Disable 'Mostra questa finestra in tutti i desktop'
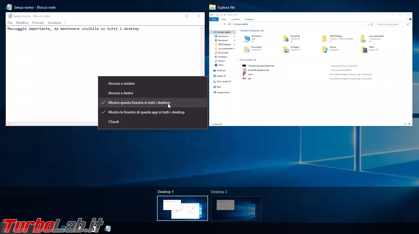 point(139,102)
